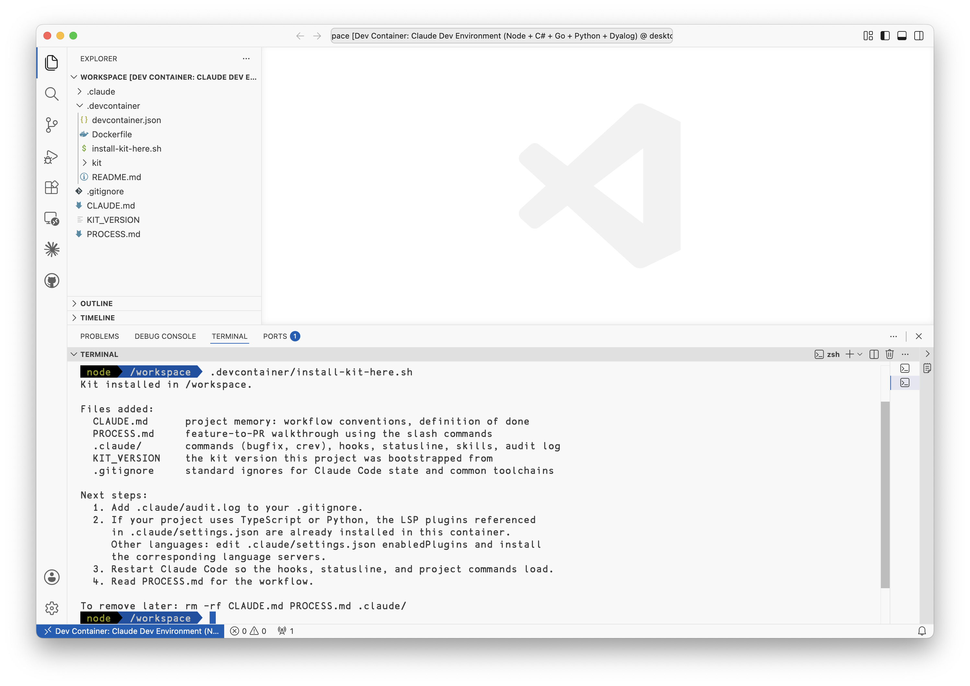Viewport: 970px width, 686px height.
Task: Split the terminal pane
Action: [x=874, y=354]
